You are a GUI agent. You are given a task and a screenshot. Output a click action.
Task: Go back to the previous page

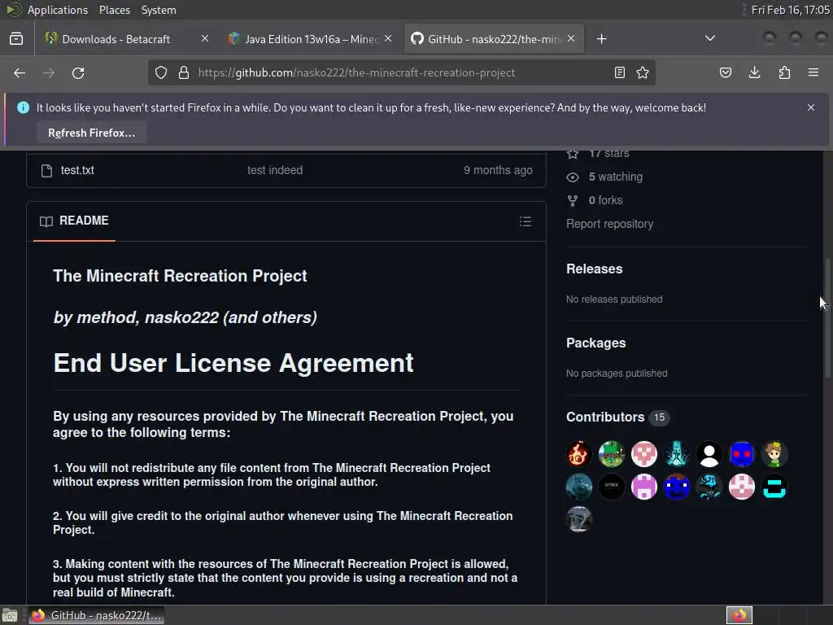(20, 72)
